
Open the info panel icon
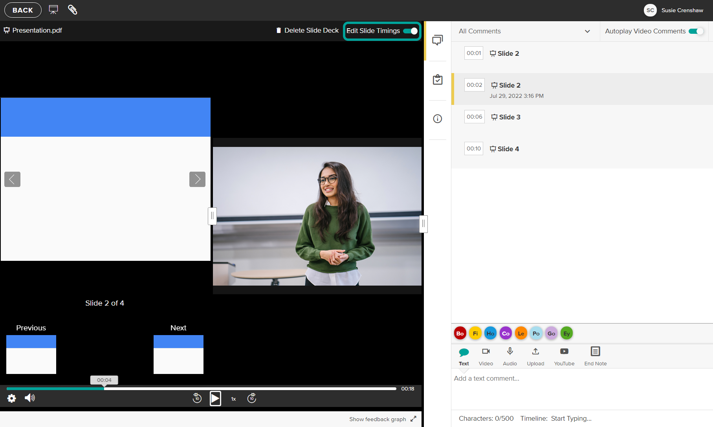[437, 119]
